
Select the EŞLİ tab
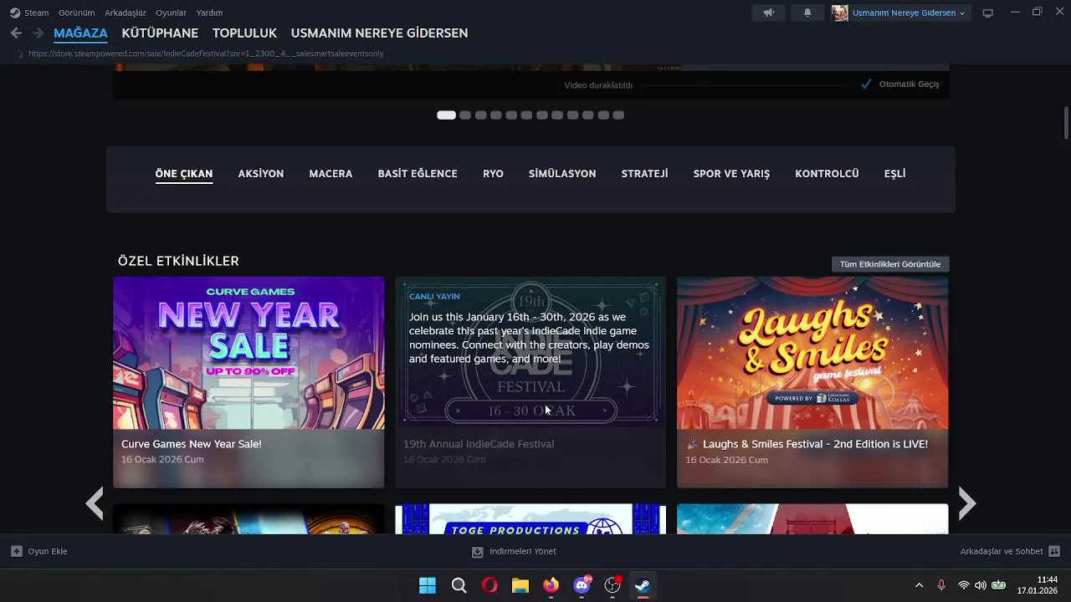click(x=894, y=173)
